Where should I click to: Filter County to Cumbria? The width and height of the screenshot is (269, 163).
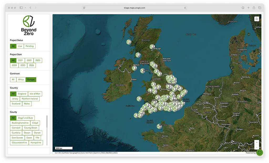(16, 133)
